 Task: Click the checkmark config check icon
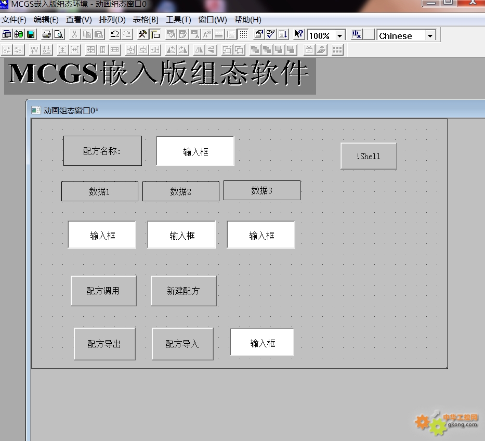pos(271,34)
